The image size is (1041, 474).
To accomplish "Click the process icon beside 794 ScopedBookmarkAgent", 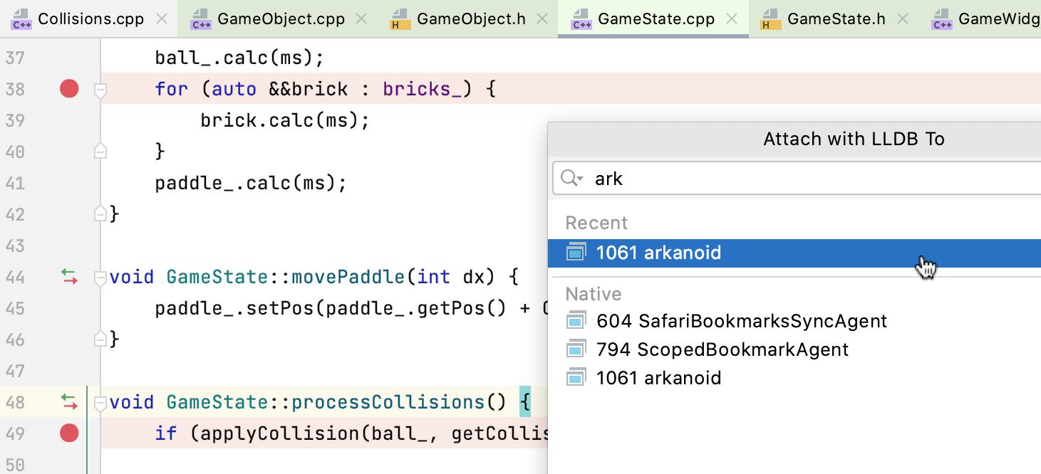I will pyautogui.click(x=576, y=349).
